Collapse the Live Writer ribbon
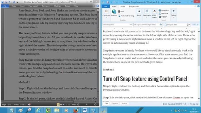The width and height of the screenshot is (201, 113). tap(195, 6)
